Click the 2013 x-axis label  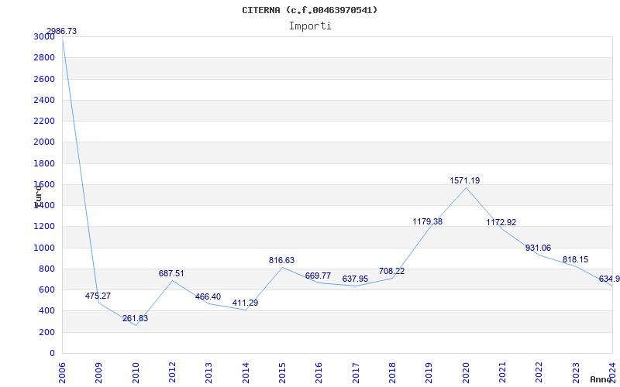208,373
